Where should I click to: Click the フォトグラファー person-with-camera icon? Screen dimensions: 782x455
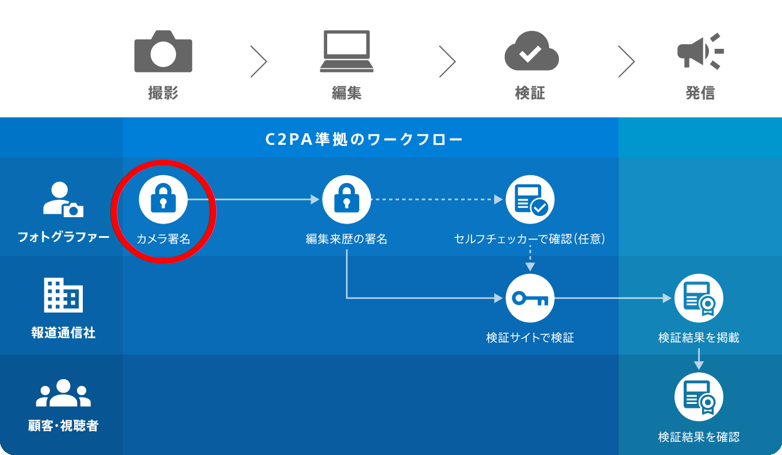pos(63,199)
